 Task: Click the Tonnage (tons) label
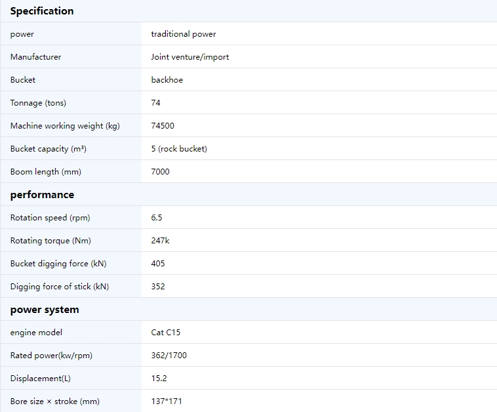tap(38, 103)
